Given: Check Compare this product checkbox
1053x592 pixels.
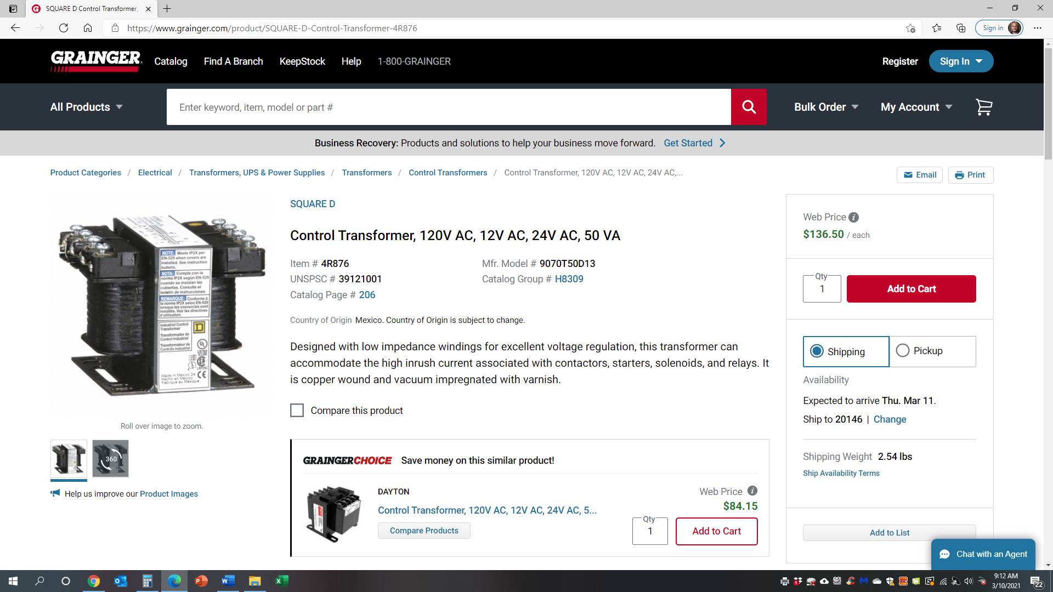Looking at the screenshot, I should [x=297, y=411].
